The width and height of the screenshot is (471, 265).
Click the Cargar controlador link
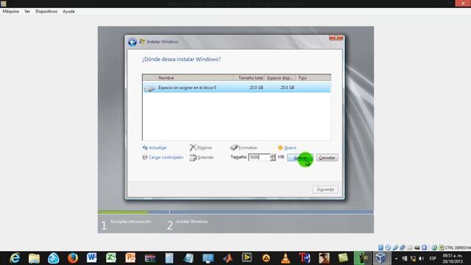point(163,157)
